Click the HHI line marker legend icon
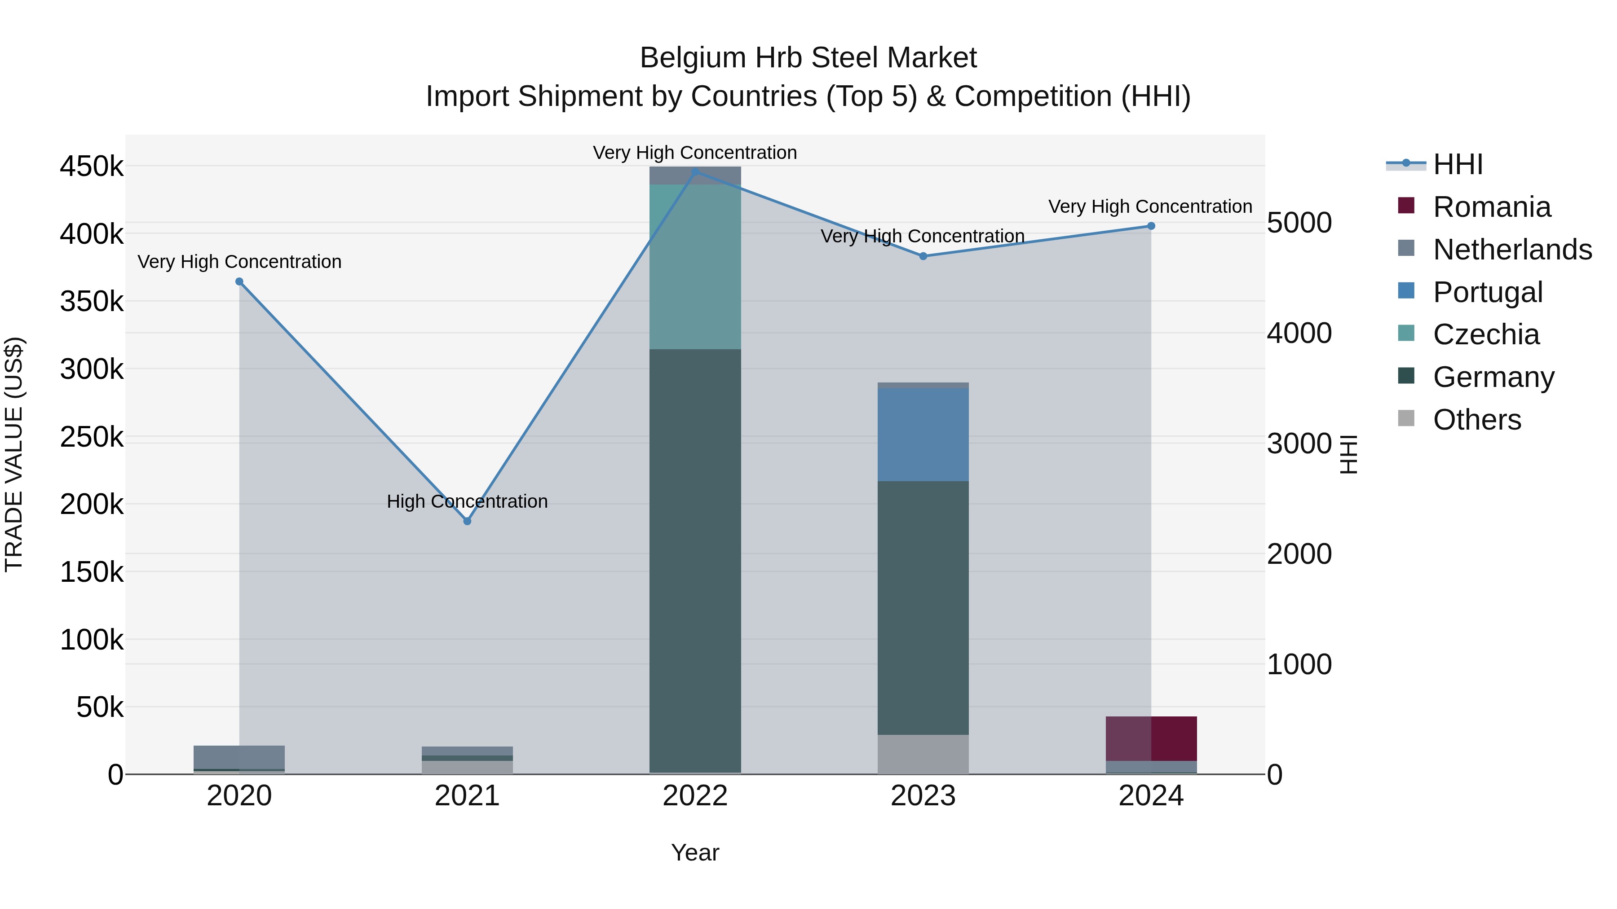This screenshot has width=1617, height=909. click(1406, 164)
